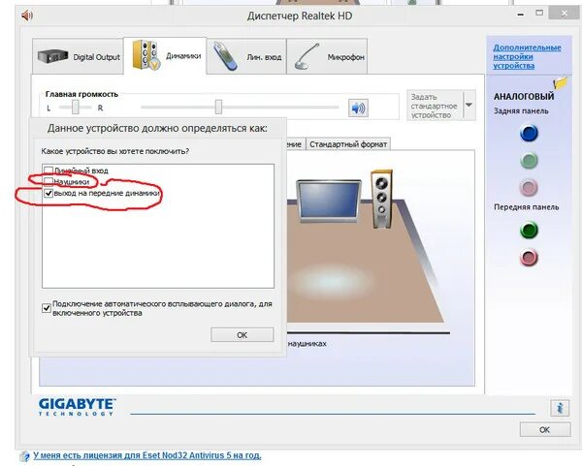Click the АНАЛОГОВЫЙ heading
Image resolution: width=582 pixels, height=466 pixels.
[524, 96]
